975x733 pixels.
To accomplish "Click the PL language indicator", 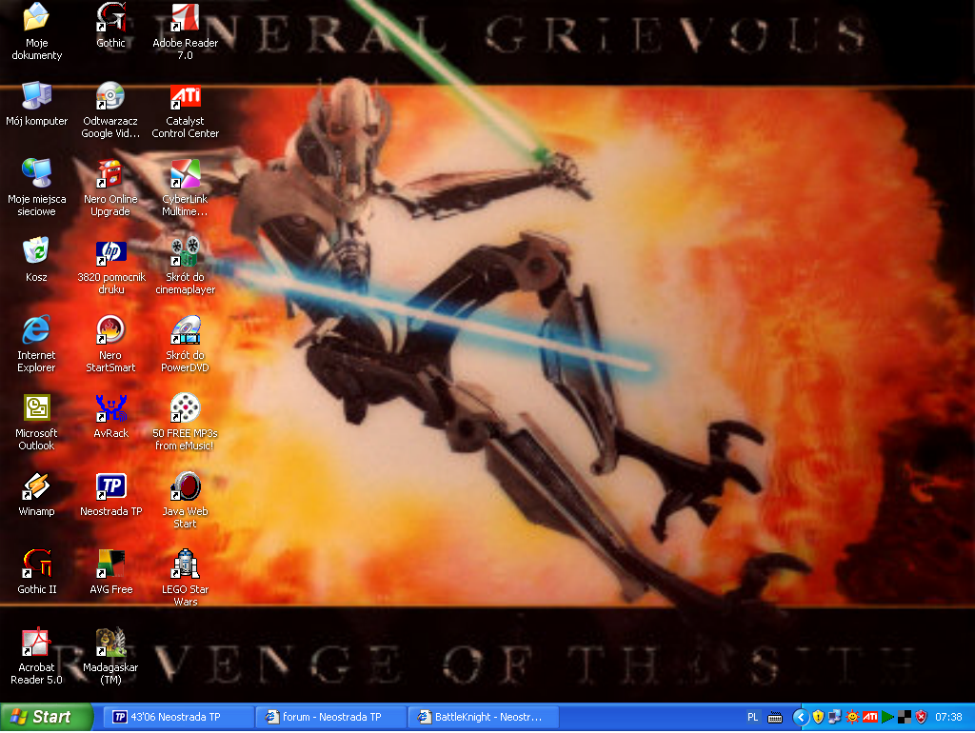I will tap(752, 717).
